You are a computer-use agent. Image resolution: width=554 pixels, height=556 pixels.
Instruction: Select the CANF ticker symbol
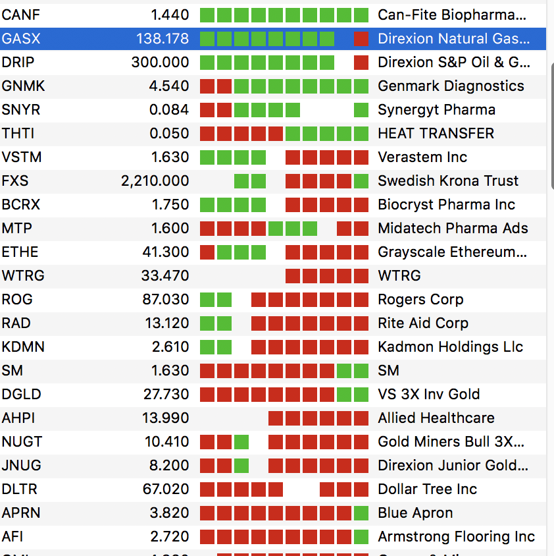20,15
